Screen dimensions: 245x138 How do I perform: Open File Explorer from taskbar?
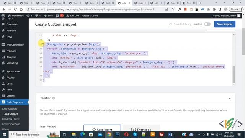(x=73, y=135)
